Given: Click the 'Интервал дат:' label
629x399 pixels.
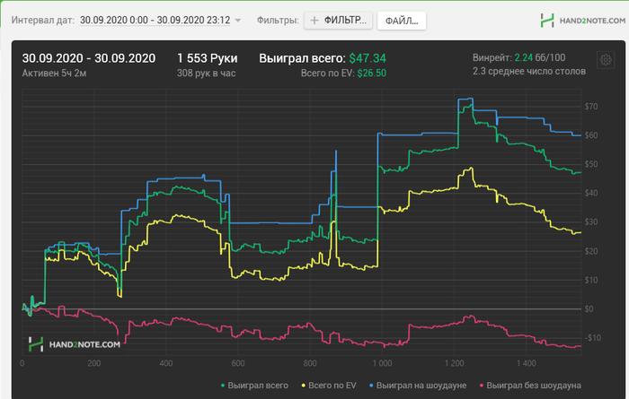Looking at the screenshot, I should coord(43,20).
